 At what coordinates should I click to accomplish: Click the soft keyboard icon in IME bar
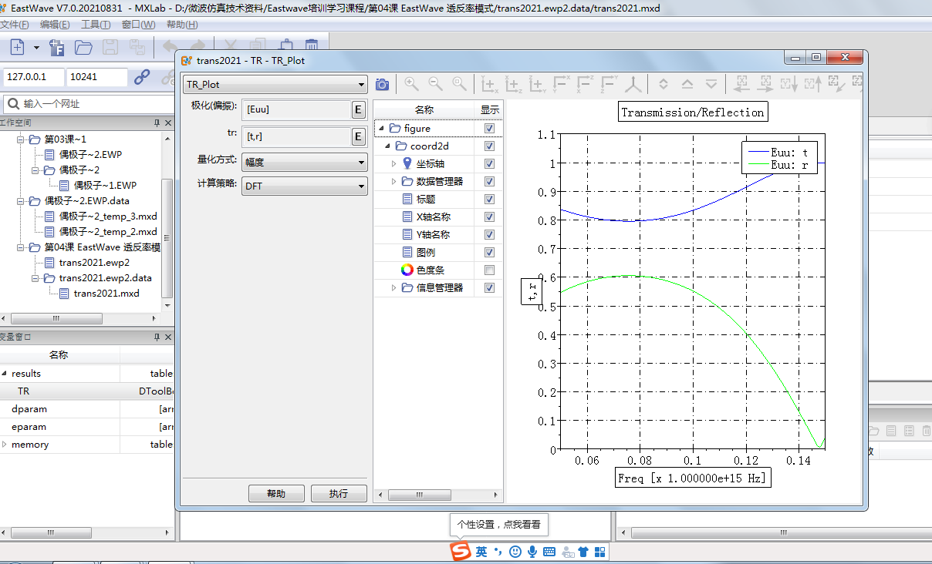[549, 552]
